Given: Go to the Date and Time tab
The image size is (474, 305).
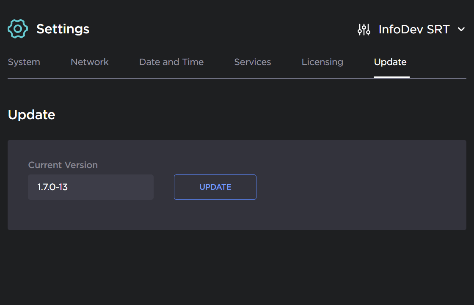Looking at the screenshot, I should [171, 62].
